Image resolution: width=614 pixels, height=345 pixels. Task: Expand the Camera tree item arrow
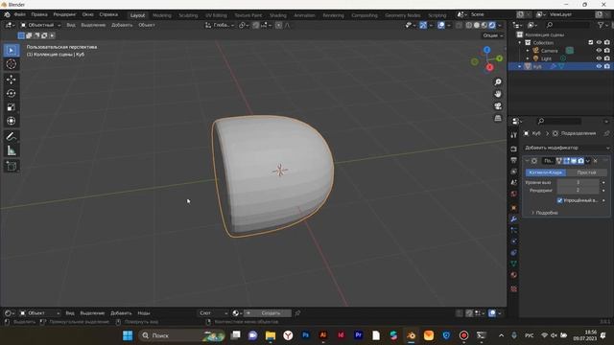pyautogui.click(x=528, y=51)
